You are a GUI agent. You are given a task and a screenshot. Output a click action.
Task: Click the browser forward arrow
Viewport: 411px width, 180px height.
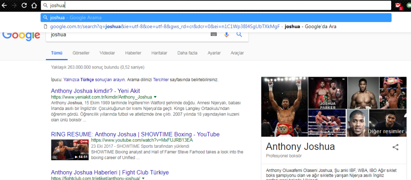point(14,5)
